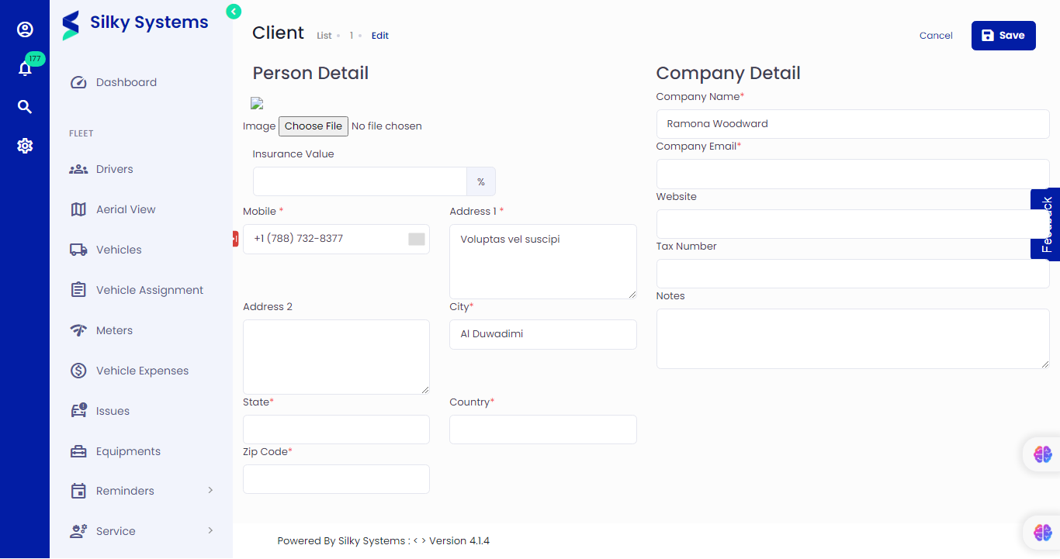This screenshot has width=1060, height=559.
Task: Collapse the sidebar with green arrow
Action: pos(234,12)
